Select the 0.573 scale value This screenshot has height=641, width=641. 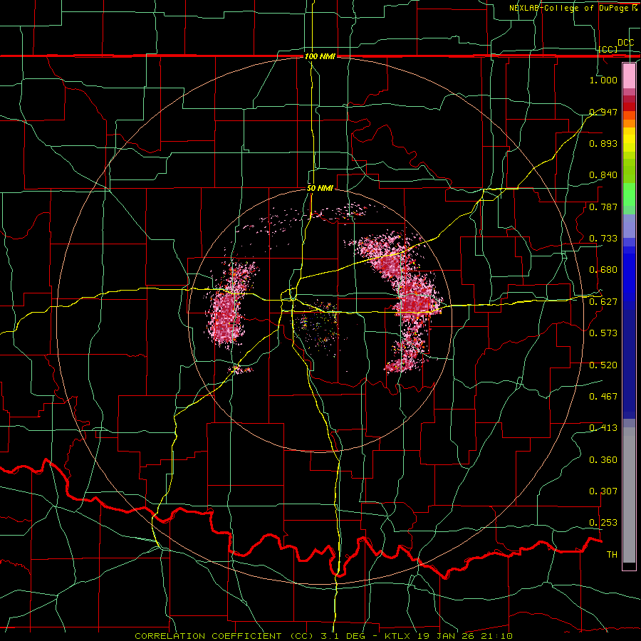click(x=603, y=333)
